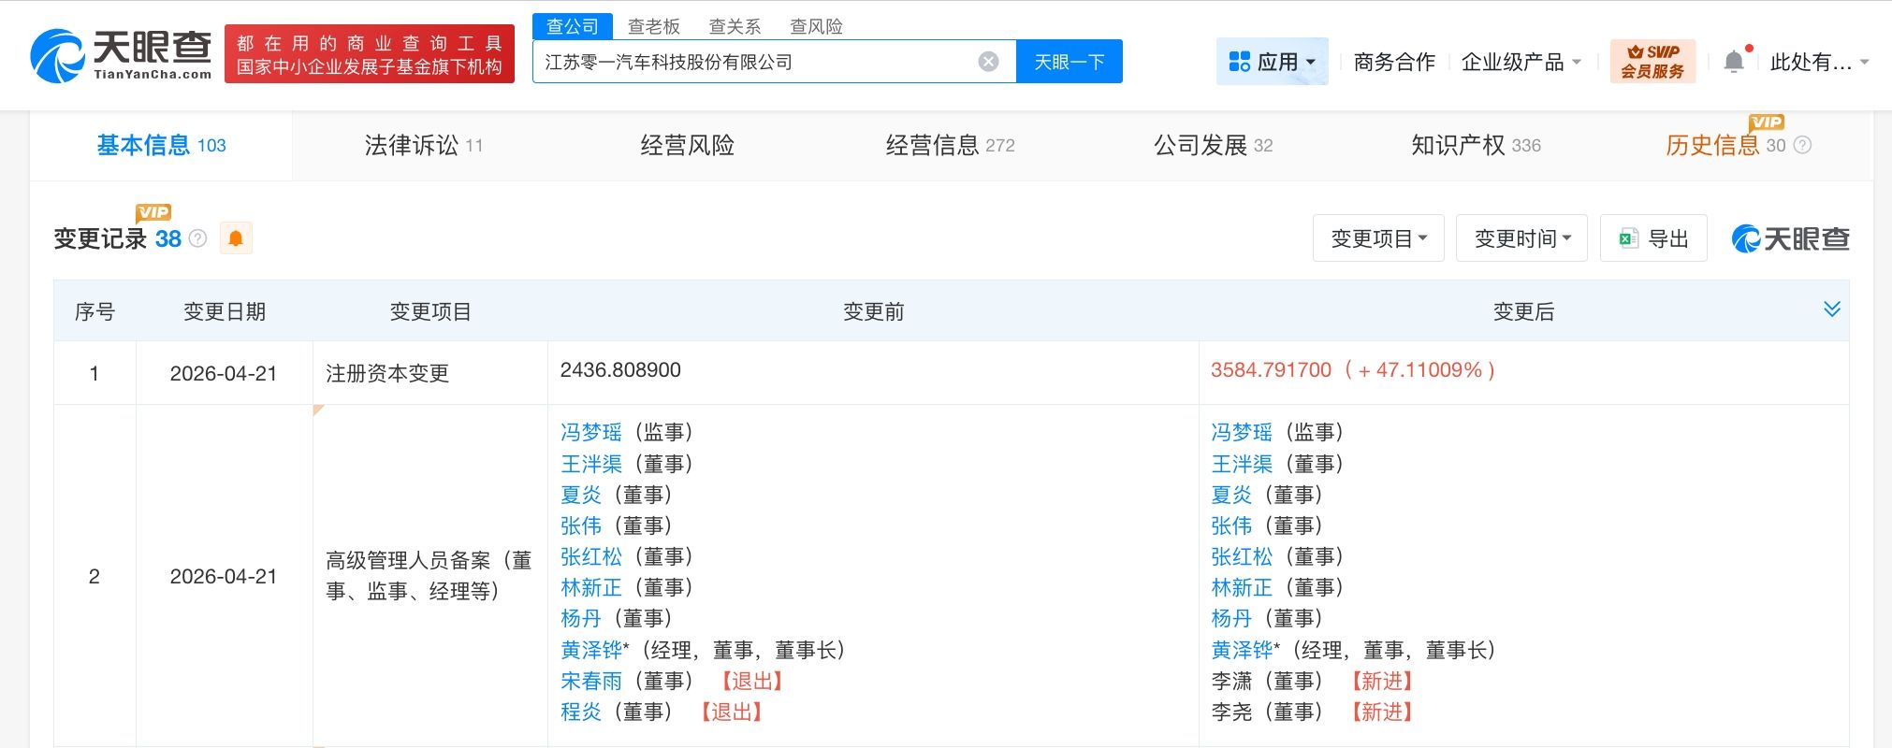Switch to the 查关系 search tab
Image resolution: width=1892 pixels, height=748 pixels.
(735, 26)
